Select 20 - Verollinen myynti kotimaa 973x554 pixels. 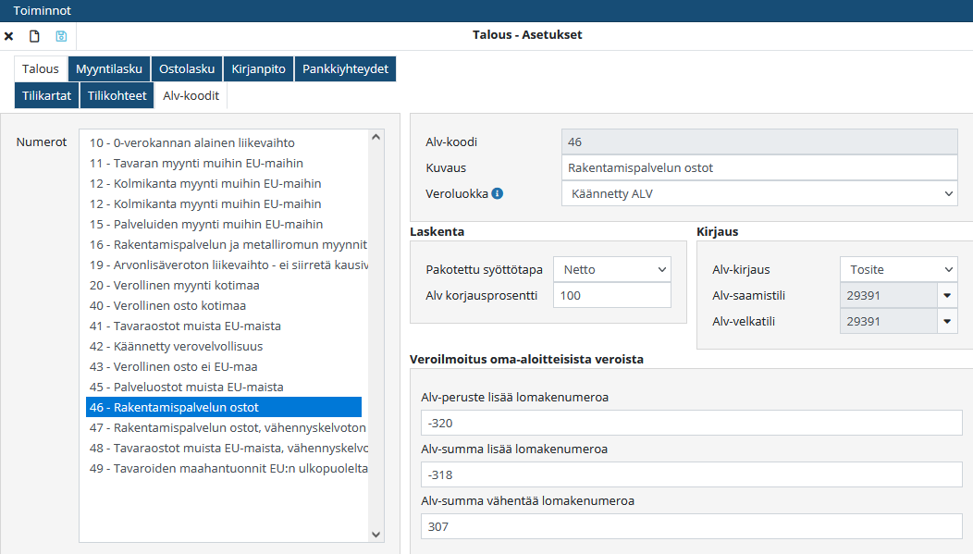(x=174, y=285)
